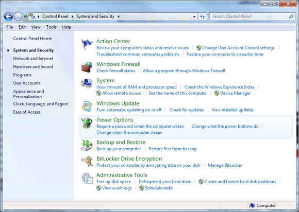The height and width of the screenshot is (212, 299).
Task: Open the Tools menu
Action: pyautogui.click(x=51, y=27)
